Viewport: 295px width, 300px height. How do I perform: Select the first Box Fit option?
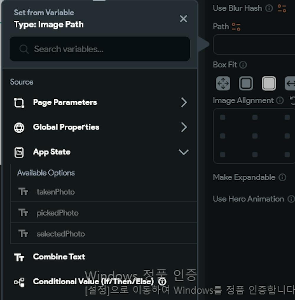point(223,83)
